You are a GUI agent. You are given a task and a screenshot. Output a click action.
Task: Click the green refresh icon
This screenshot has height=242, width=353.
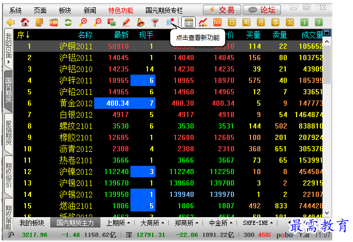(68, 22)
